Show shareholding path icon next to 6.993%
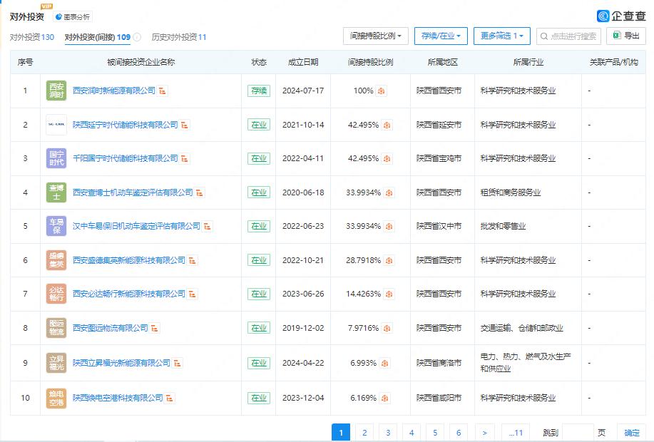This screenshot has width=654, height=442. point(384,363)
